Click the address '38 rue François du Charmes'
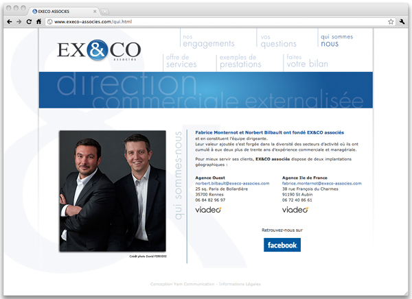Screen dimensions: 412x299 click(310, 189)
